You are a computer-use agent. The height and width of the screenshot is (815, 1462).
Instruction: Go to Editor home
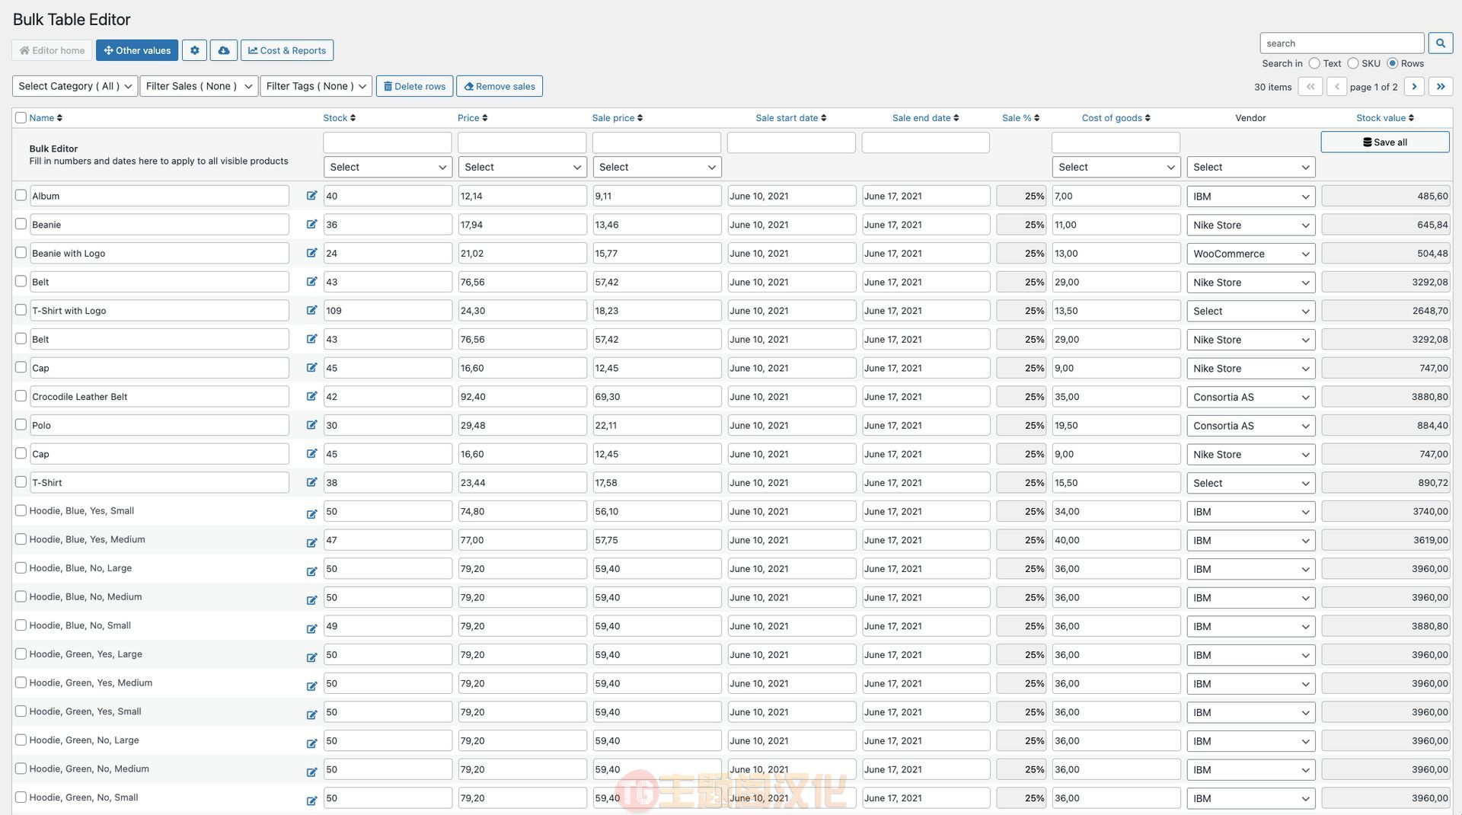(x=52, y=50)
